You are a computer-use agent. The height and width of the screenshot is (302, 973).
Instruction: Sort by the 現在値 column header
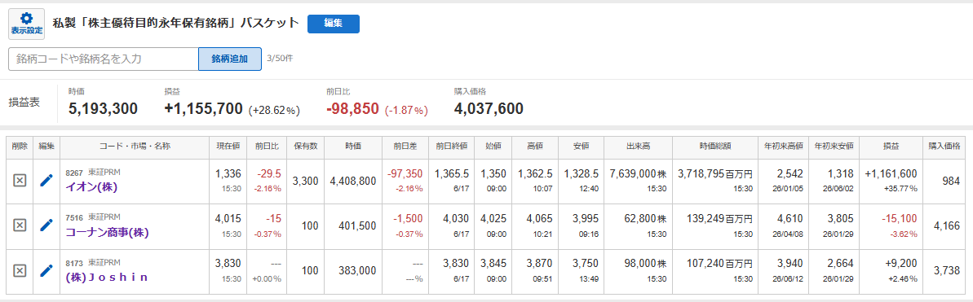tap(228, 147)
